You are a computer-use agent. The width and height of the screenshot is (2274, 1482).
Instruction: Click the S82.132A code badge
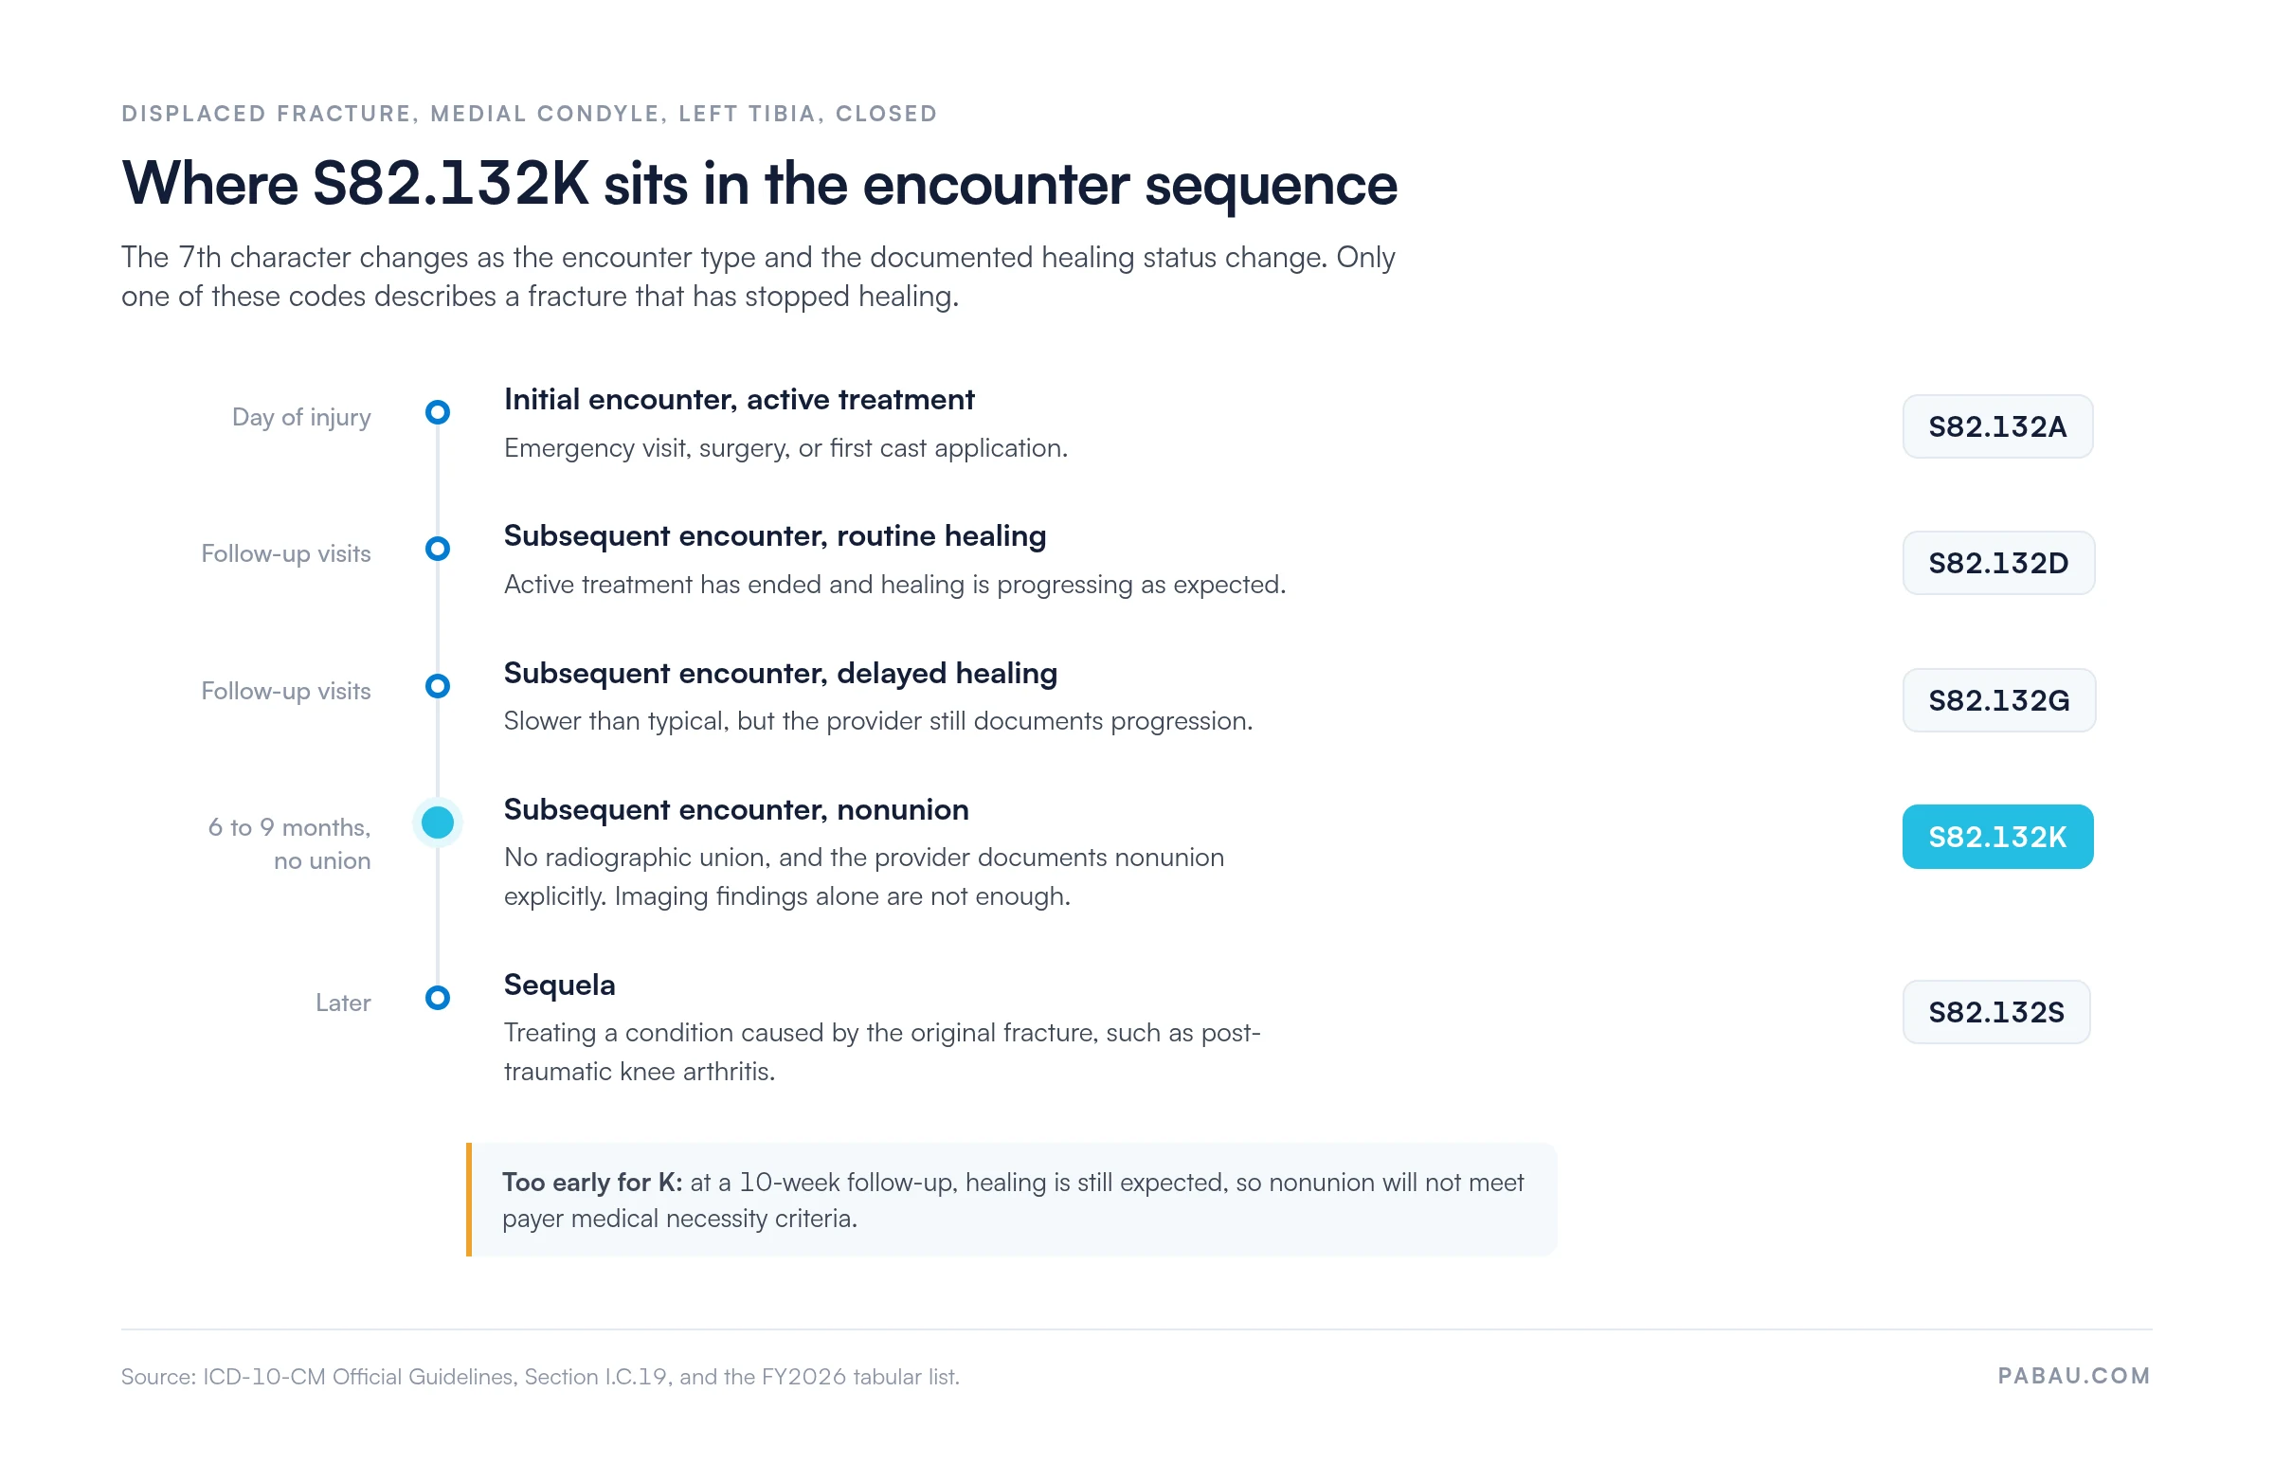point(1997,426)
